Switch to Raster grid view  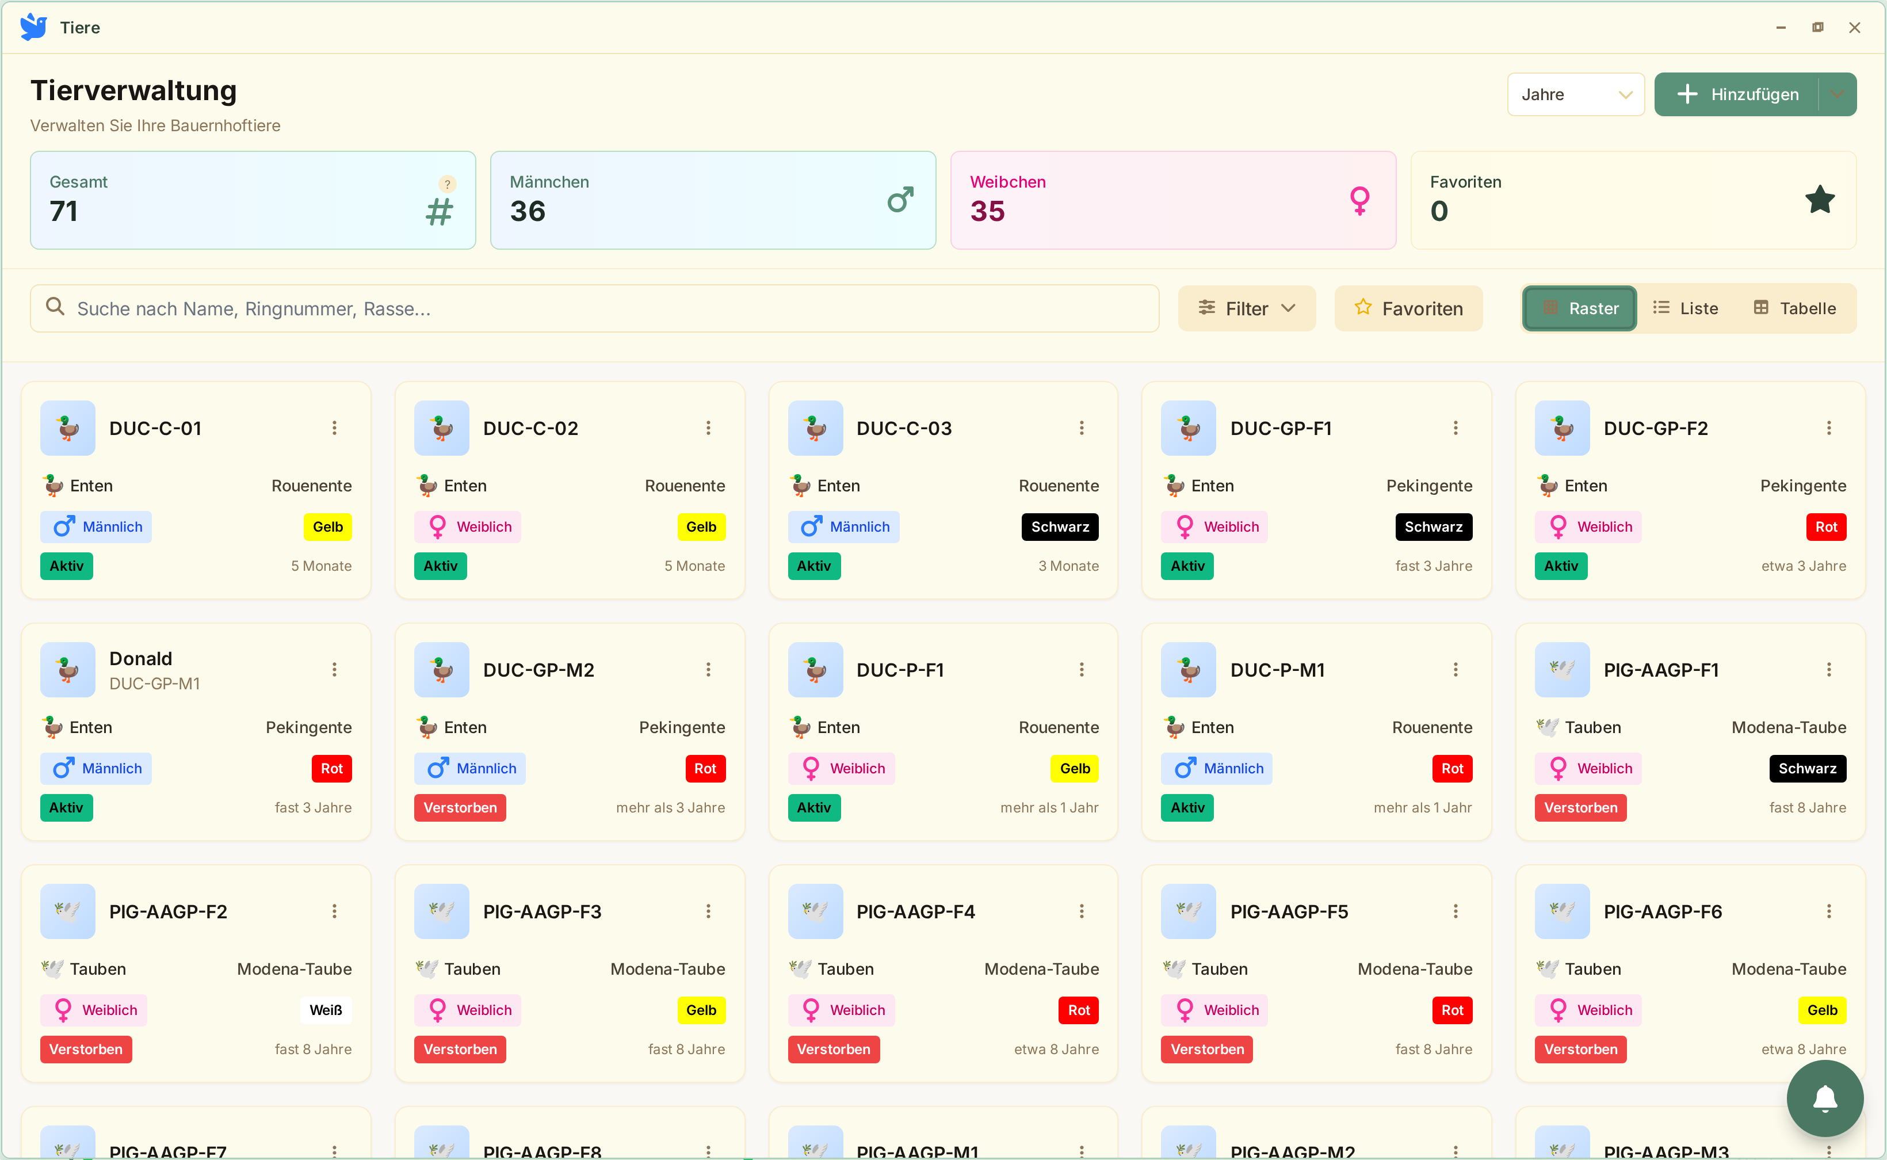coord(1579,308)
